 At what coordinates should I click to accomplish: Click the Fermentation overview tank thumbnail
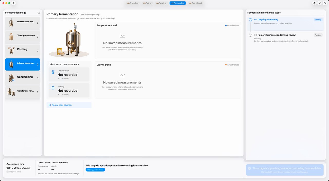11,23
